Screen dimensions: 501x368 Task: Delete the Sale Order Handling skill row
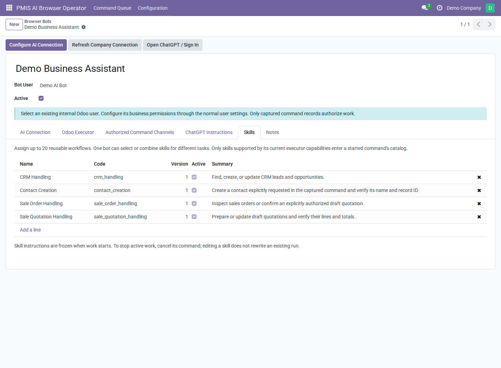[x=479, y=203]
